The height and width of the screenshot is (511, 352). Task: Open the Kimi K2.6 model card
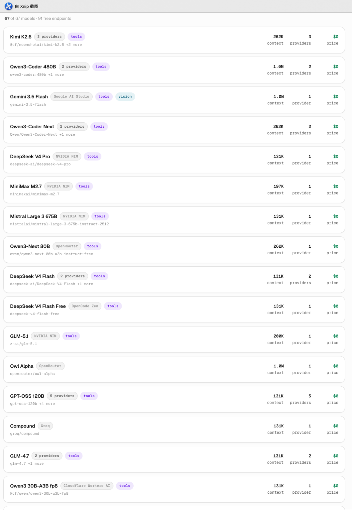tap(174, 40)
